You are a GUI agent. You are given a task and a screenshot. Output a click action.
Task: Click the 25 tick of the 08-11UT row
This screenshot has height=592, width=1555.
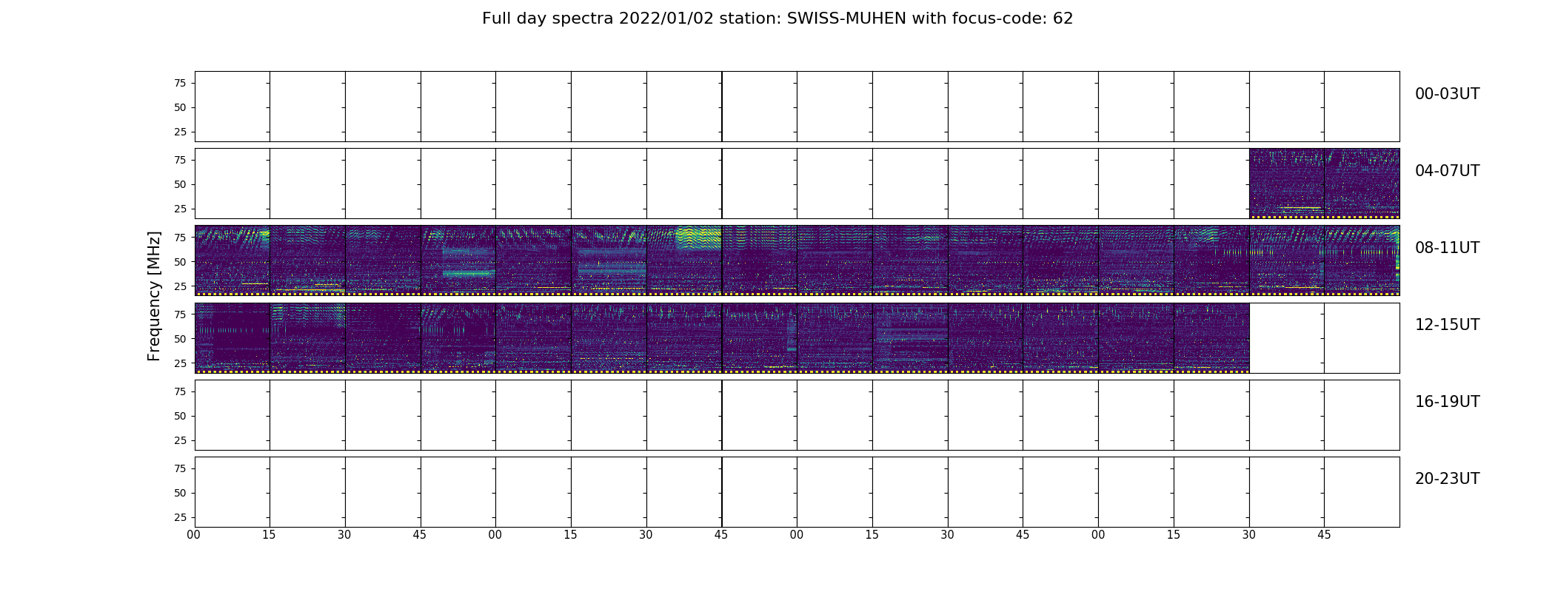point(180,286)
